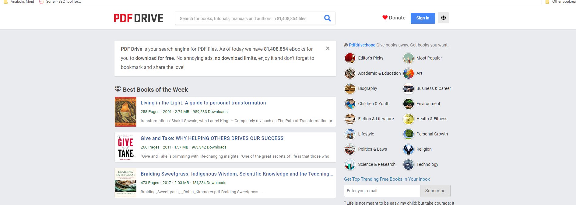576x205 pixels.
Task: Click the Art category icon
Action: coord(409,73)
